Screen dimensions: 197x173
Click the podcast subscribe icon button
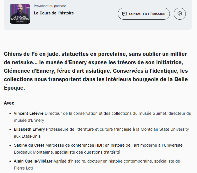tap(180, 14)
